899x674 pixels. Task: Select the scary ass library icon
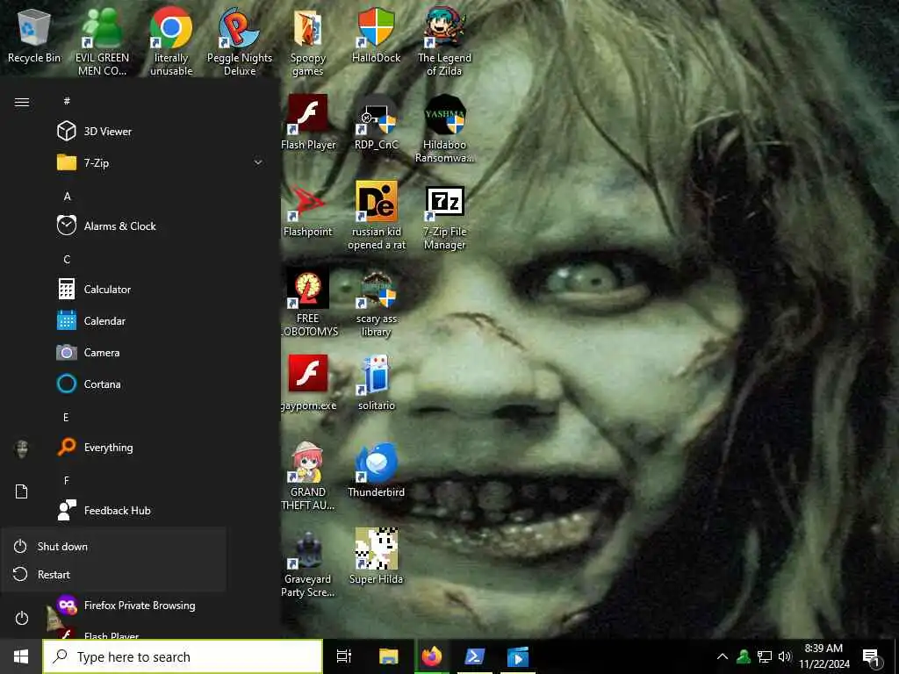(376, 304)
